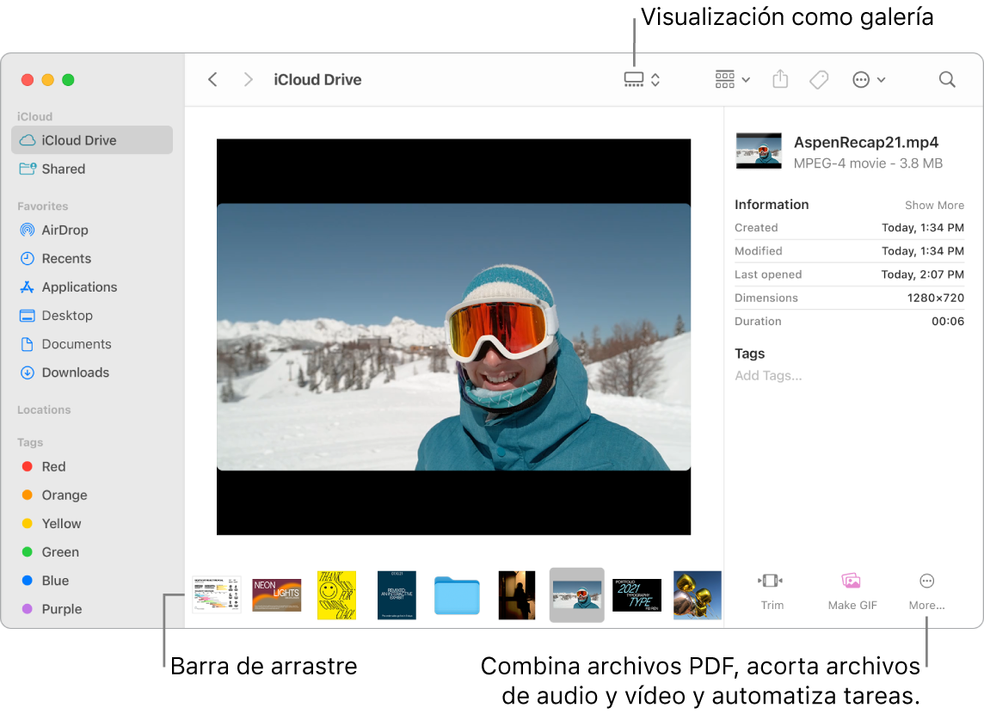Screen dimensions: 984x714
Task: Click the Search icon
Action: point(946,79)
